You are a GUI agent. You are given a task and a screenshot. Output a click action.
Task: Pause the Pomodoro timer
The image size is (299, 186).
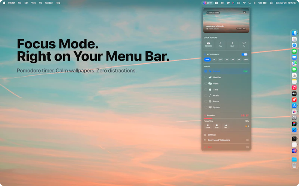[208, 126]
